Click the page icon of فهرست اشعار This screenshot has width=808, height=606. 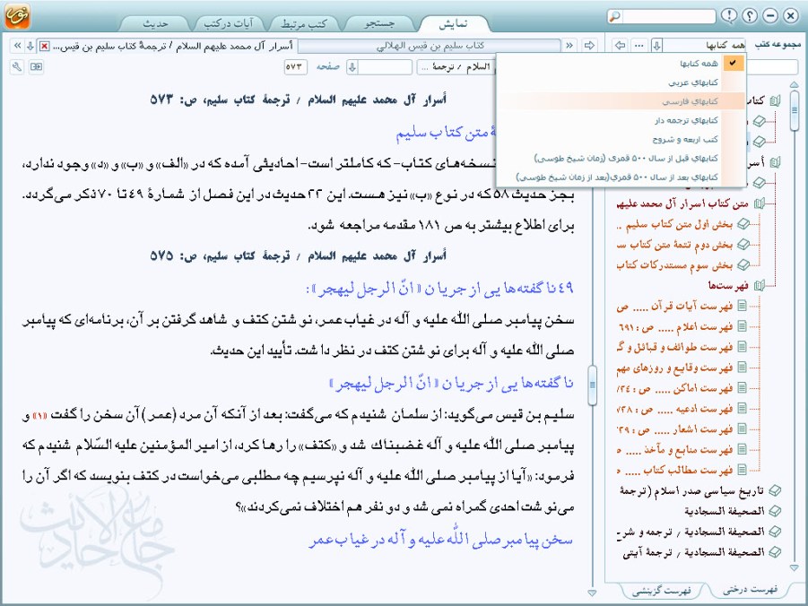(742, 429)
